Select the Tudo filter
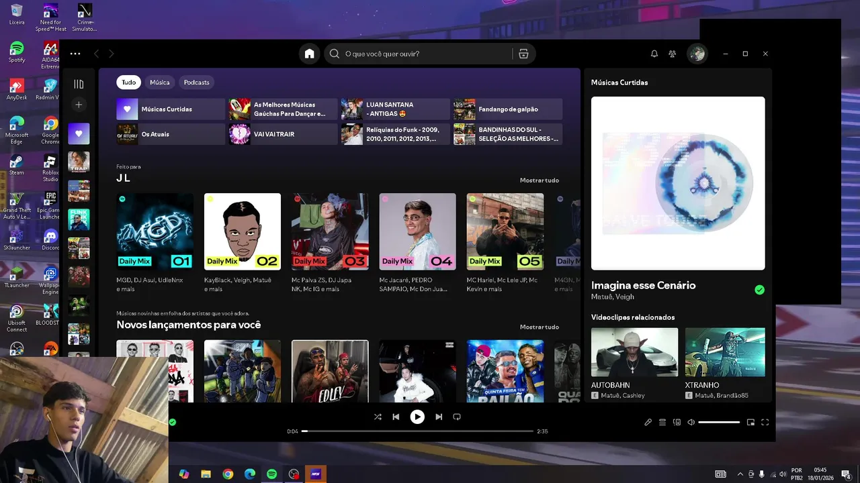This screenshot has height=483, width=860. coord(128,83)
